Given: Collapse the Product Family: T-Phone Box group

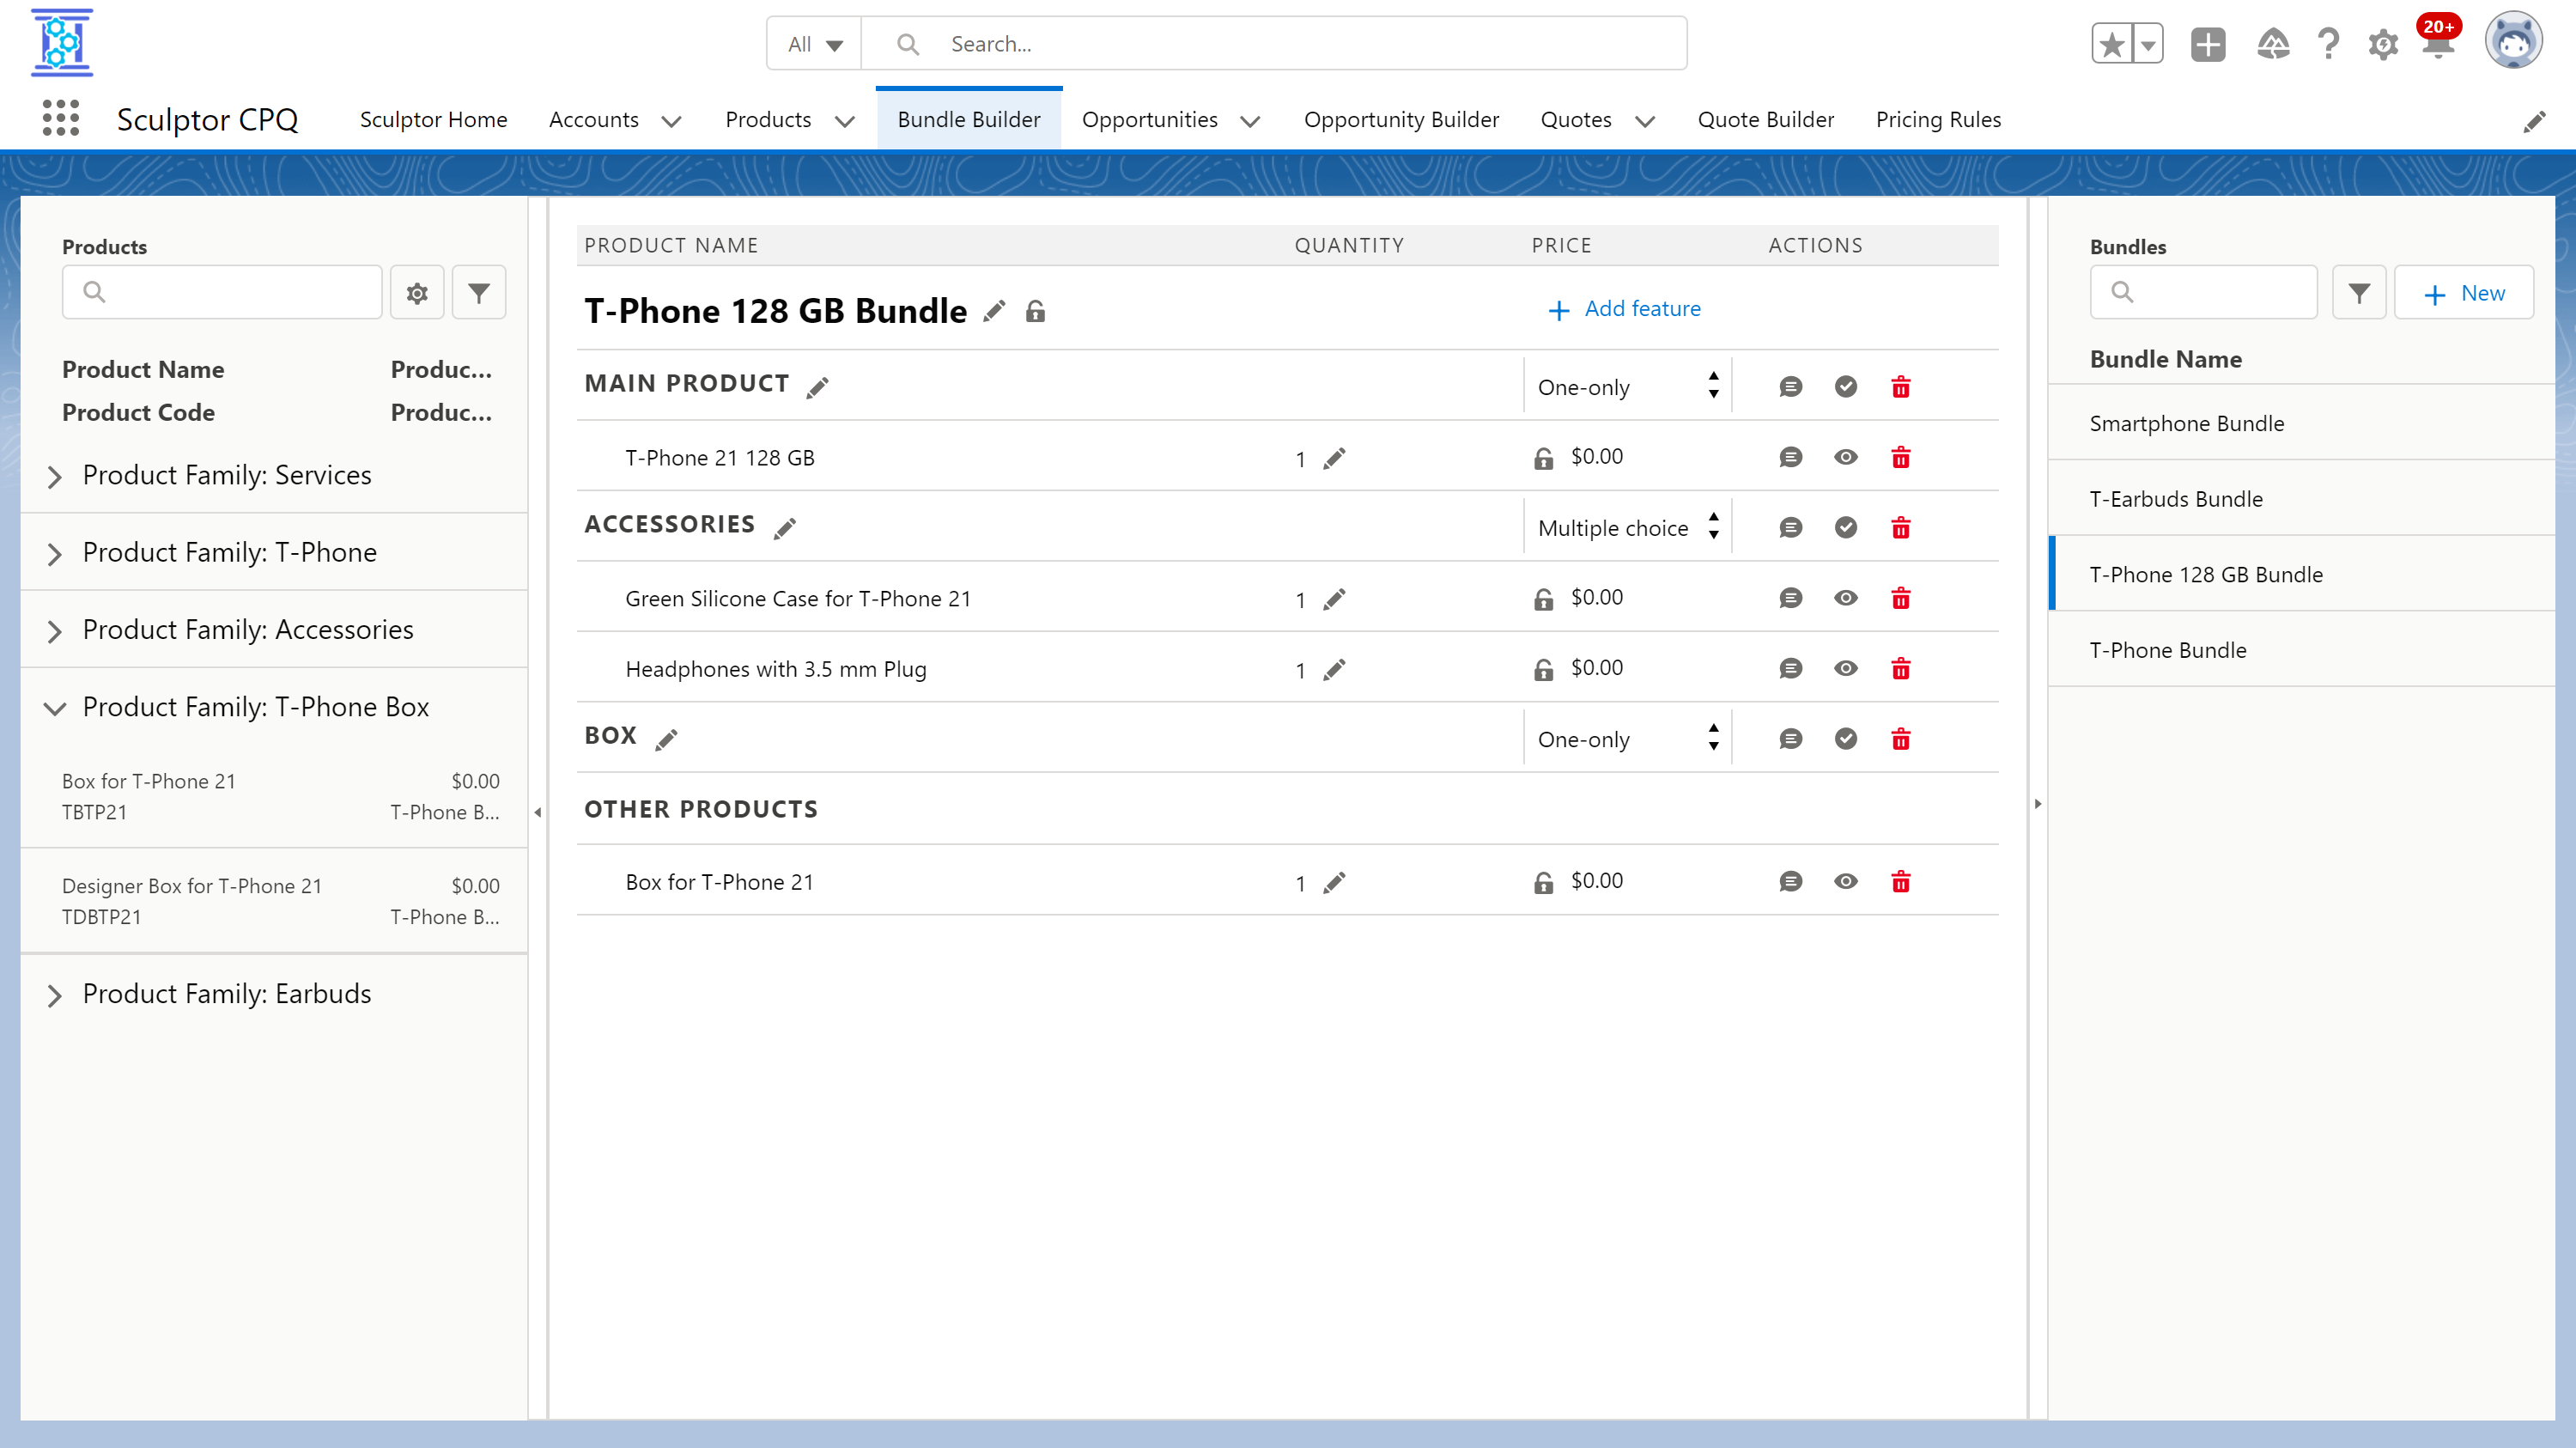Looking at the screenshot, I should 56,708.
